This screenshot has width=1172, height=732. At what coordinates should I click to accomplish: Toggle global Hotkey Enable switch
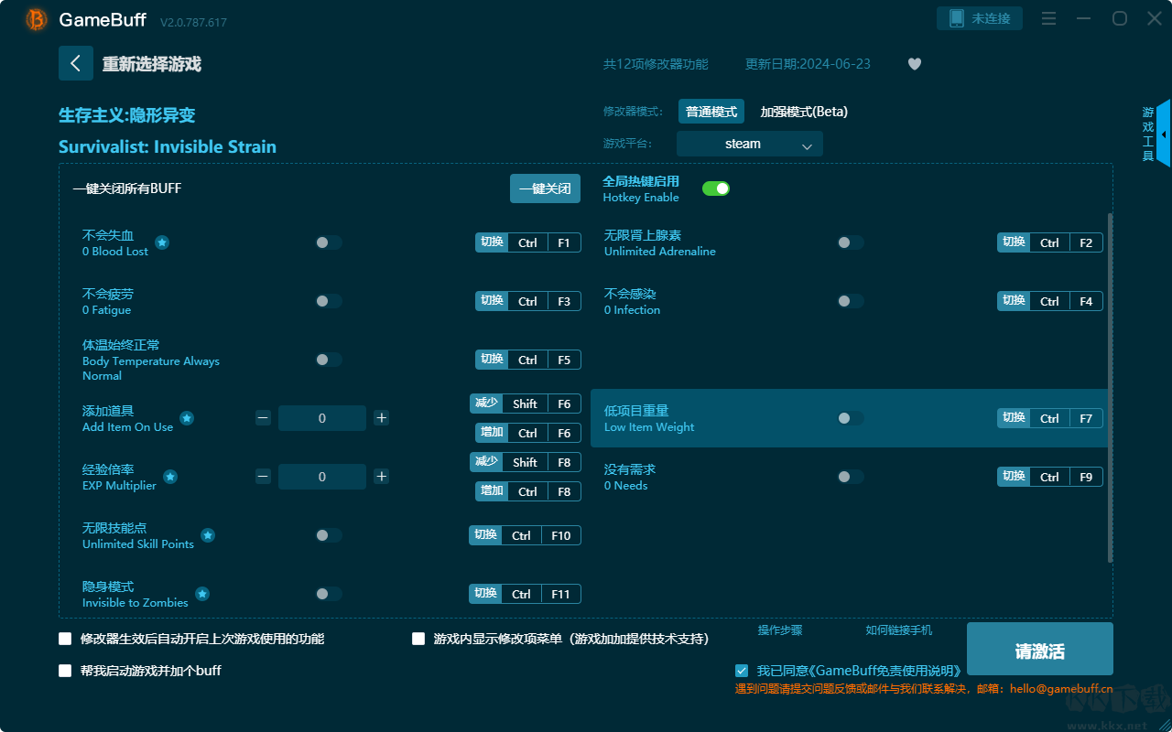[x=716, y=188]
